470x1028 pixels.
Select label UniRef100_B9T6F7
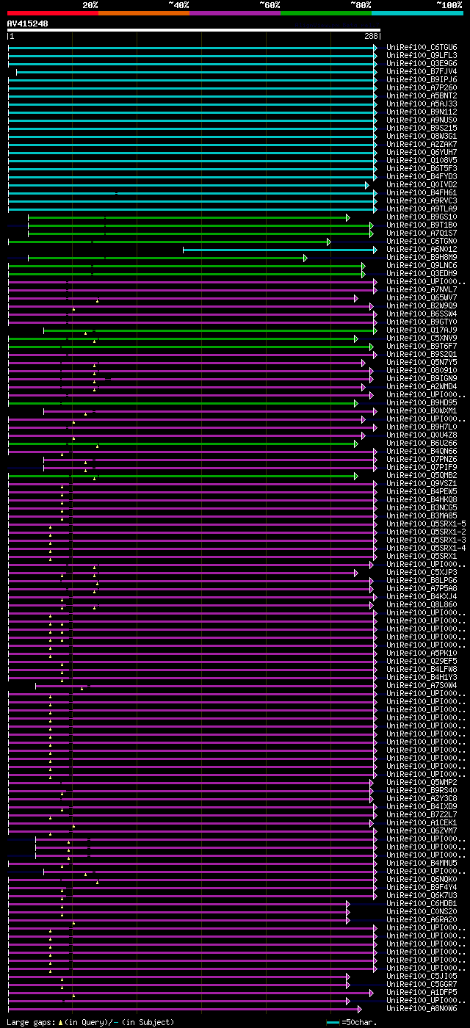click(422, 346)
